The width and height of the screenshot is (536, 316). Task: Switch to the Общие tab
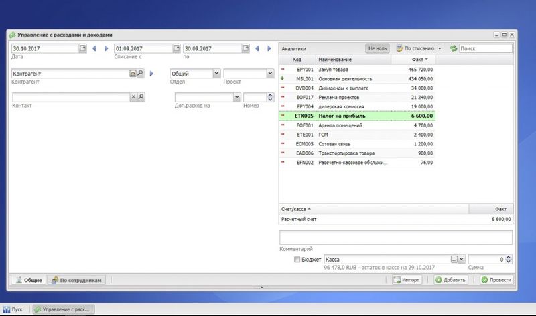29,280
